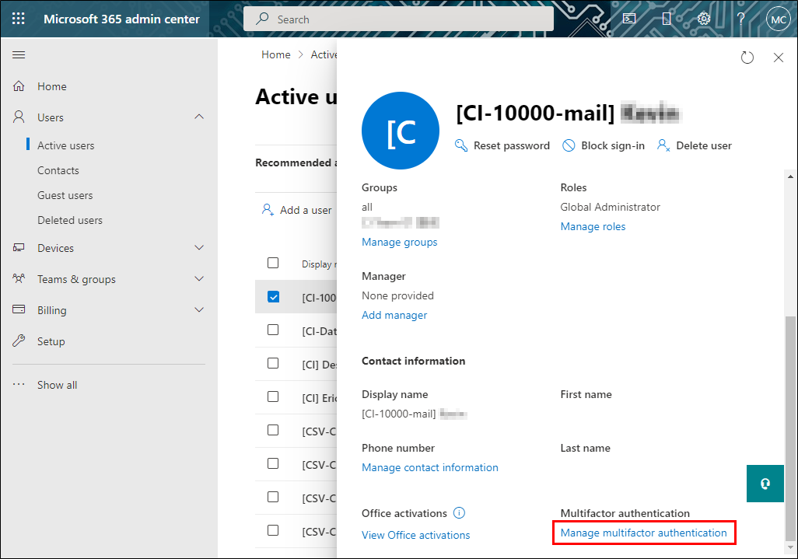Click the Devices icon in sidebar
This screenshot has height=559, width=798.
coord(19,248)
